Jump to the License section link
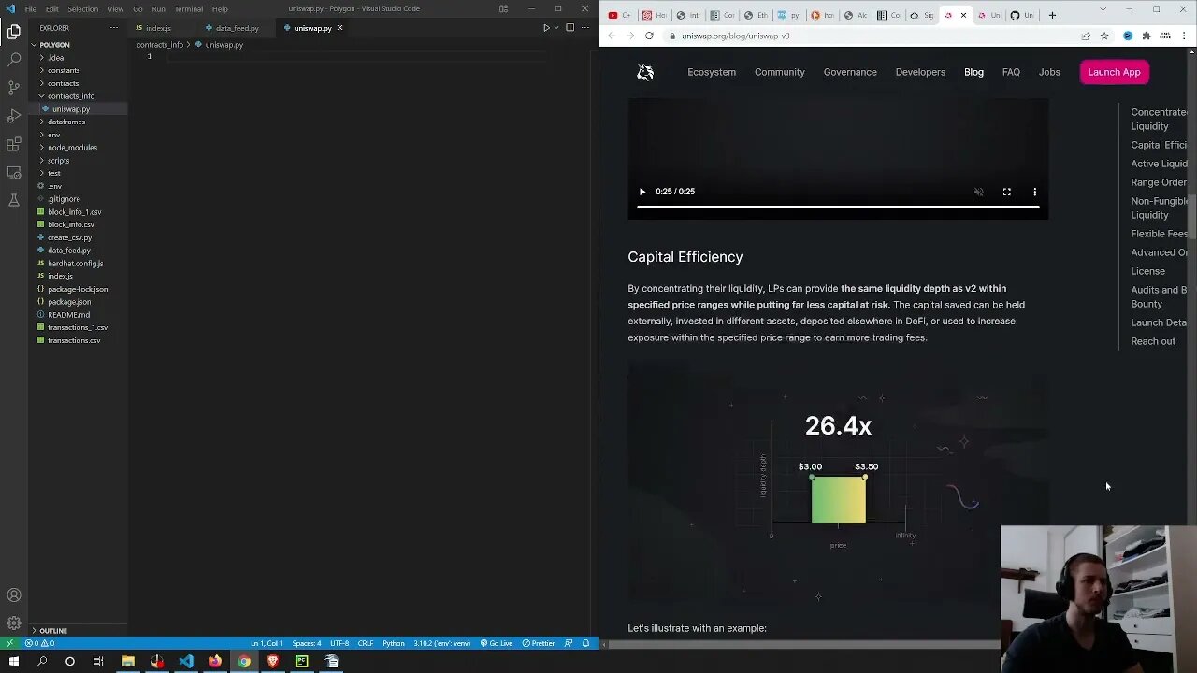Image resolution: width=1197 pixels, height=673 pixels. (1147, 271)
